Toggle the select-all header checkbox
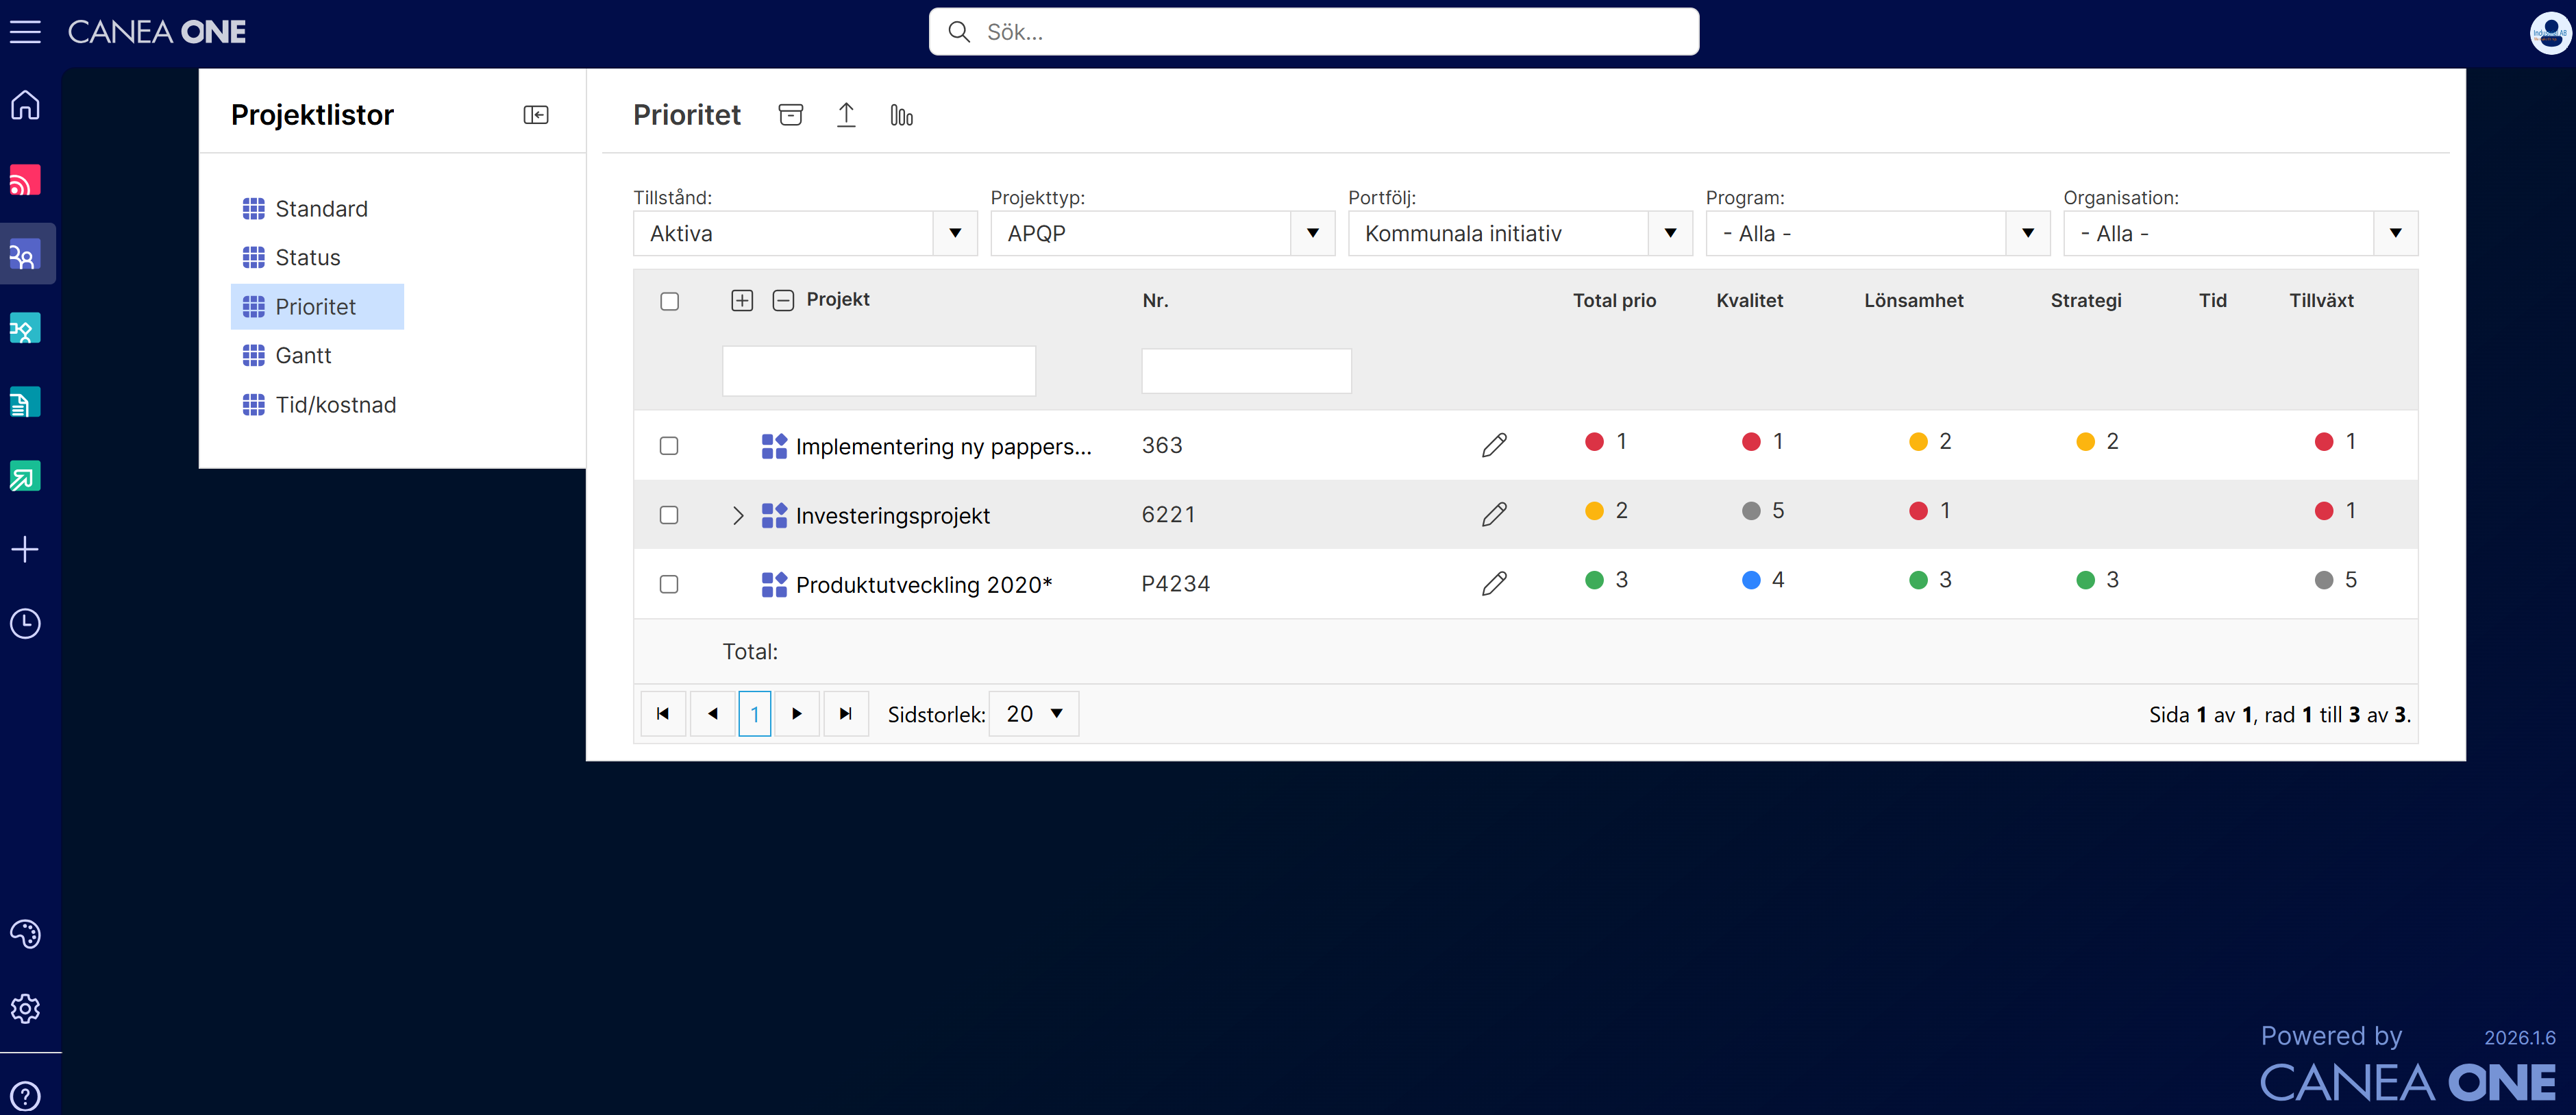 pyautogui.click(x=669, y=301)
